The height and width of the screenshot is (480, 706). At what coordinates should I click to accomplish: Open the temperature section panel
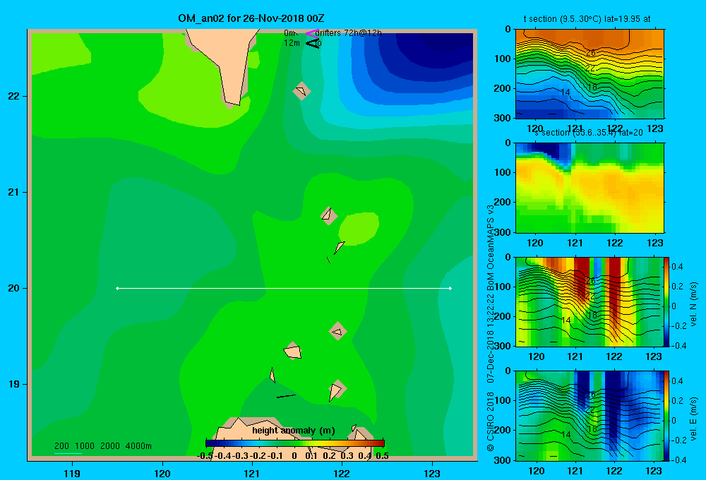point(590,73)
